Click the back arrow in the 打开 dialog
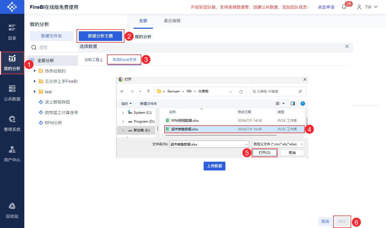Viewport: 386px width, 228px height. (x=122, y=91)
